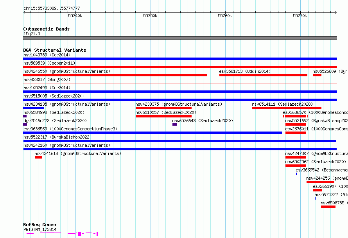Open the nsv6584998 (Sedlazeck2020) label

click(54, 112)
